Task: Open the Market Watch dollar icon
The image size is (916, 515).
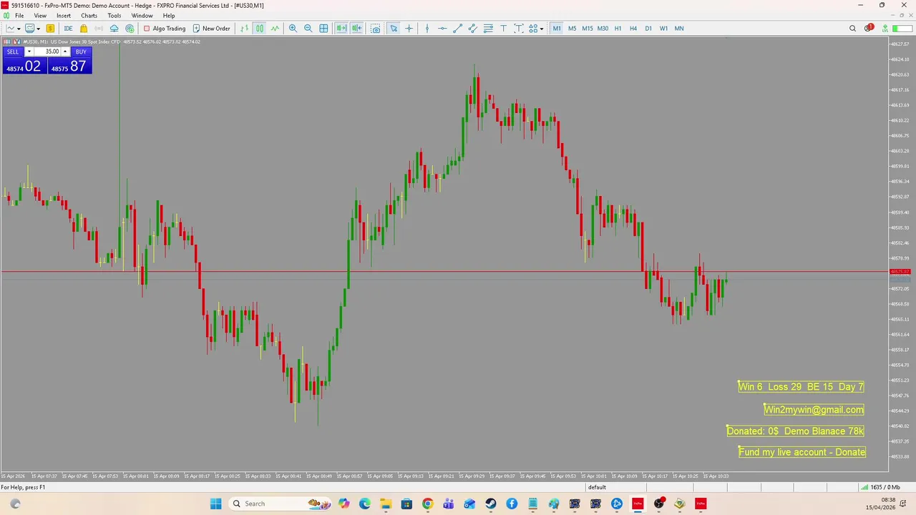Action: click(50, 29)
